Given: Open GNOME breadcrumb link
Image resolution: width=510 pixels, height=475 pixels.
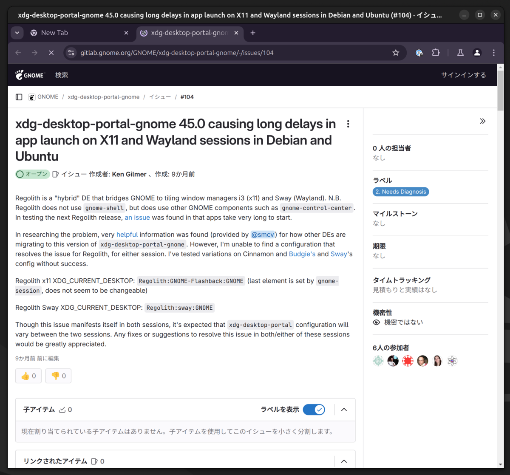Looking at the screenshot, I should click(48, 97).
